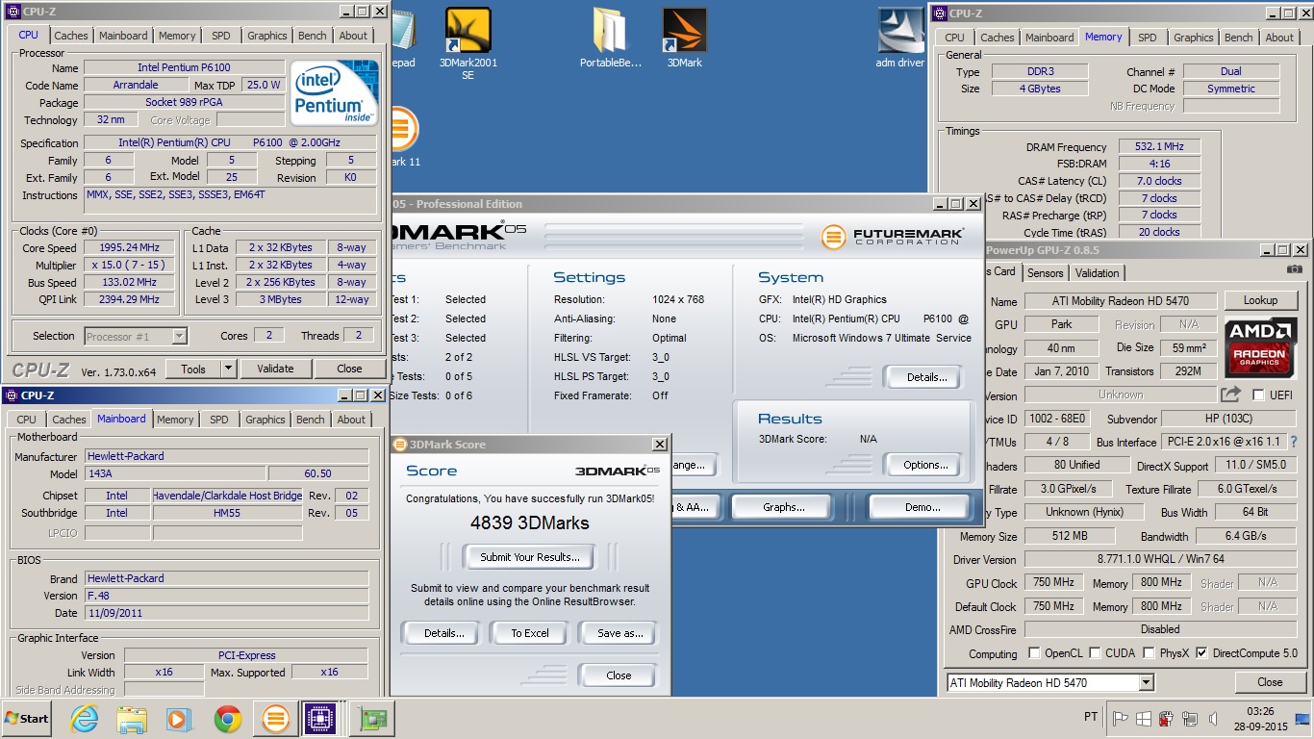The image size is (1314, 739).
Task: Toggle the CUDA checkbox
Action: (x=1095, y=653)
